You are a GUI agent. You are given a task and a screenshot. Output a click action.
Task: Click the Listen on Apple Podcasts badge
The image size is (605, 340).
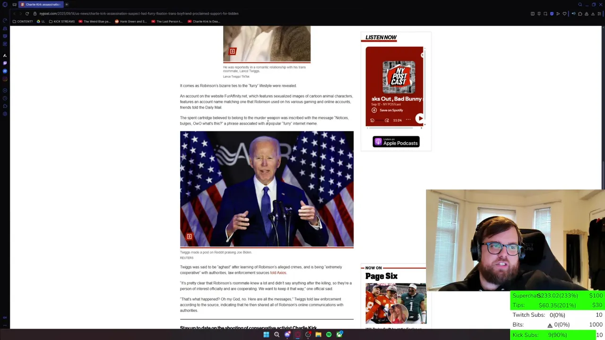396,142
